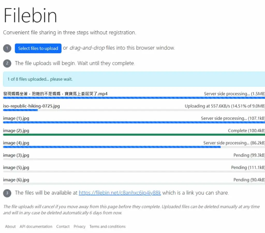Click Select files to upload button

point(38,48)
